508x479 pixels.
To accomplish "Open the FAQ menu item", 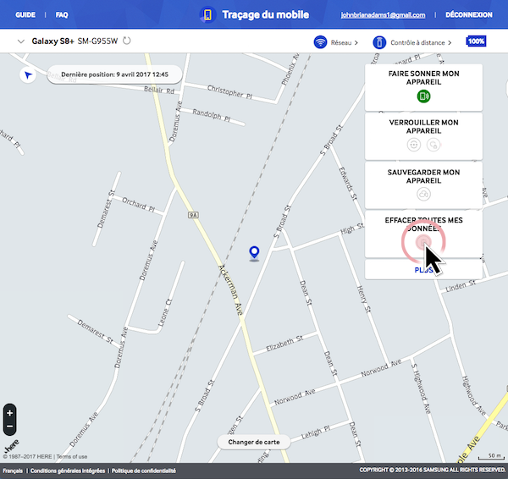I will pos(62,15).
